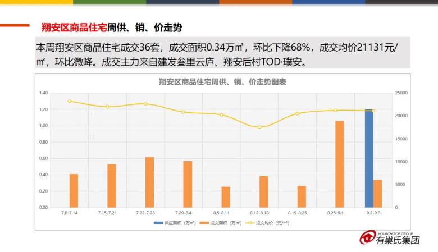Click the left axis value 0.00

pyautogui.click(x=44, y=207)
